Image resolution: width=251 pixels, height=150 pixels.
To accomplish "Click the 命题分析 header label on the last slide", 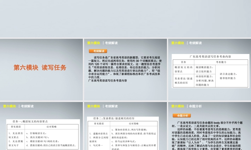I will coord(195,106).
